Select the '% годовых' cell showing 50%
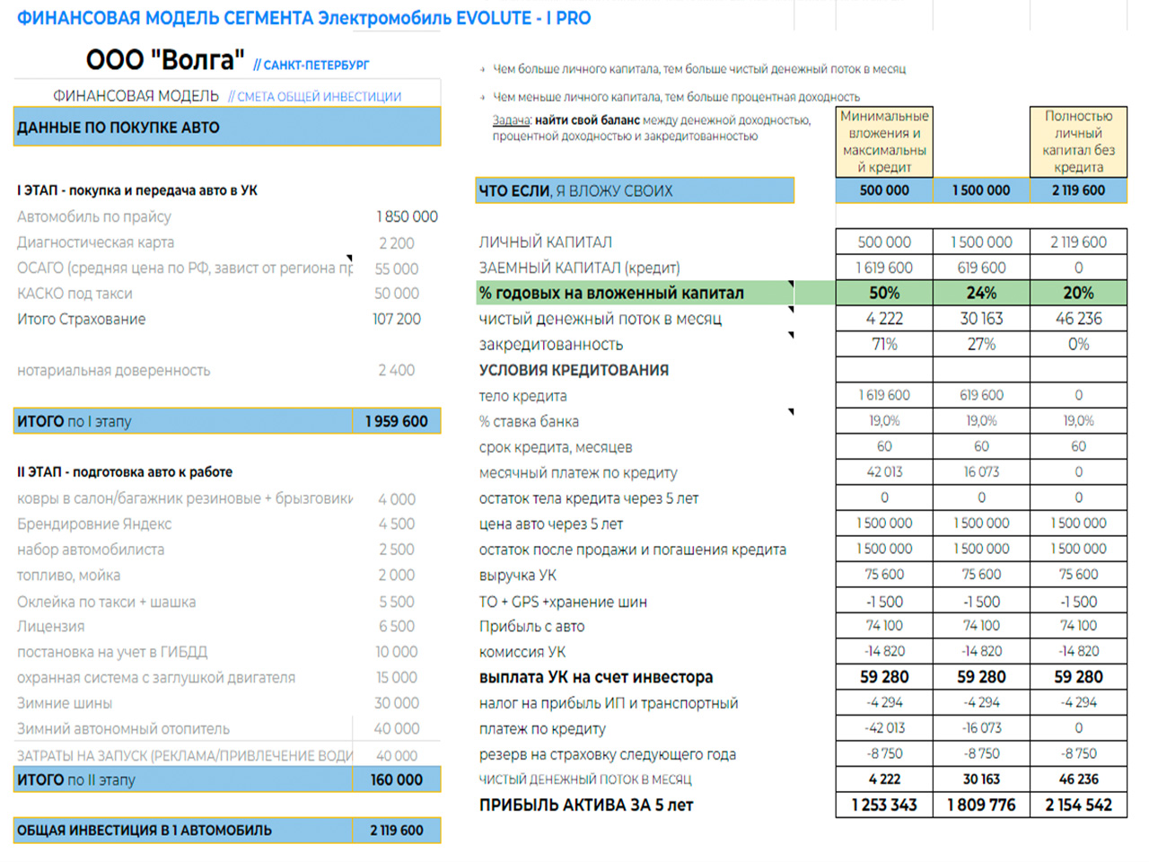Viewport: 1149px width, 862px height. pyautogui.click(x=884, y=293)
